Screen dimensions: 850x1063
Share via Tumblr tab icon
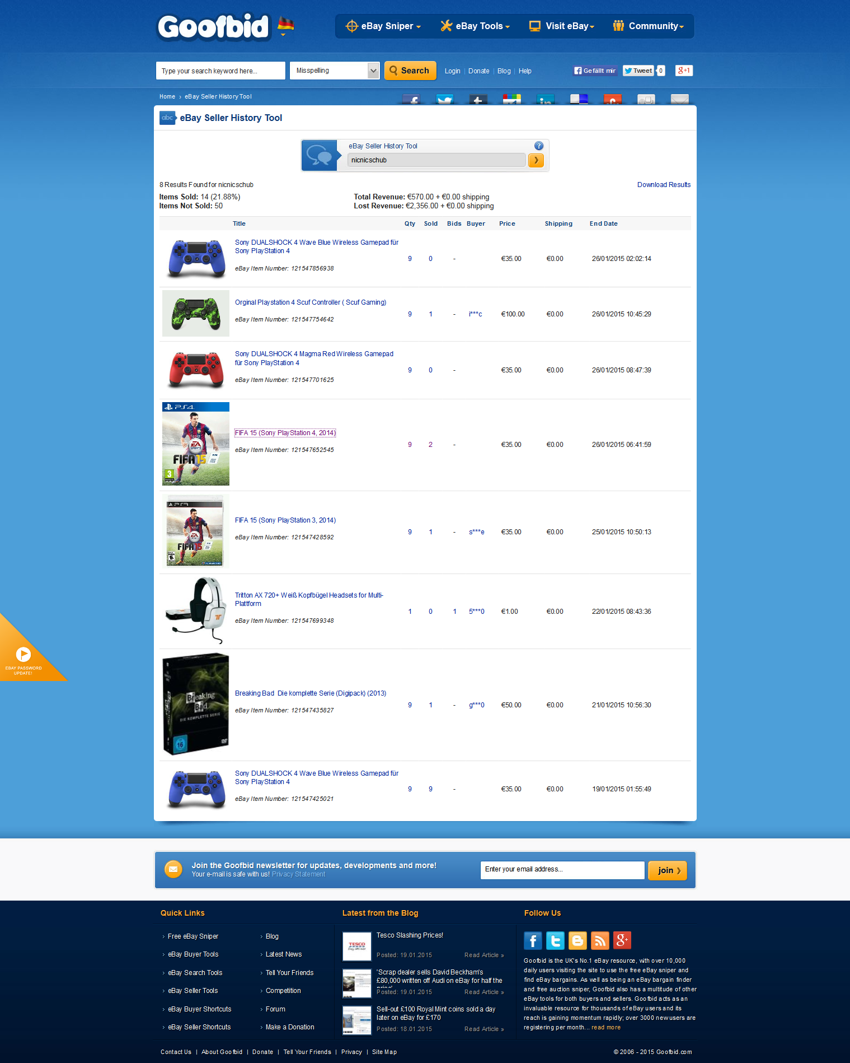click(x=478, y=100)
